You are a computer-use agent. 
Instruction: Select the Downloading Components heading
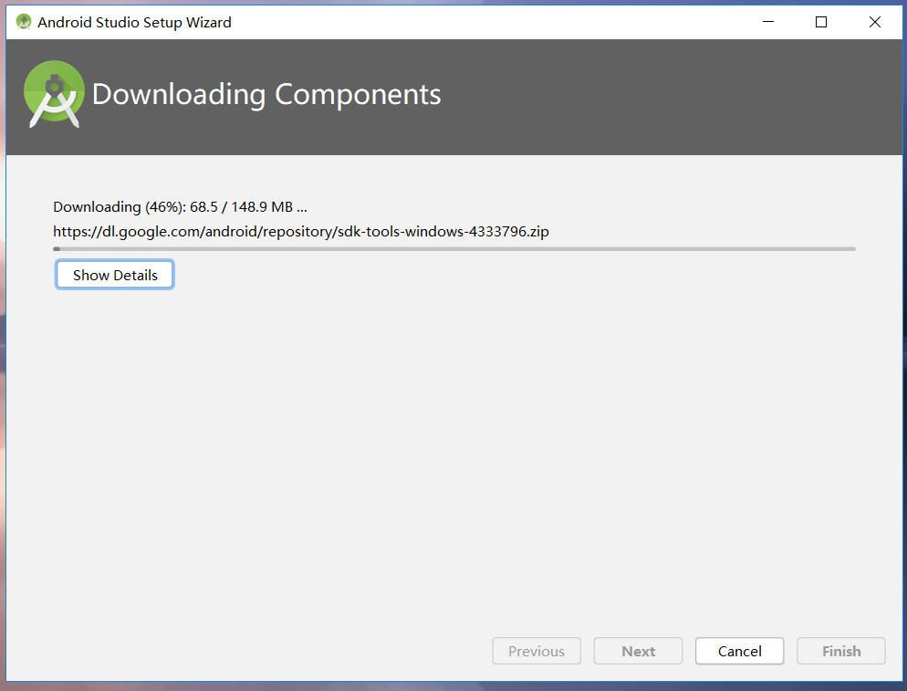266,94
